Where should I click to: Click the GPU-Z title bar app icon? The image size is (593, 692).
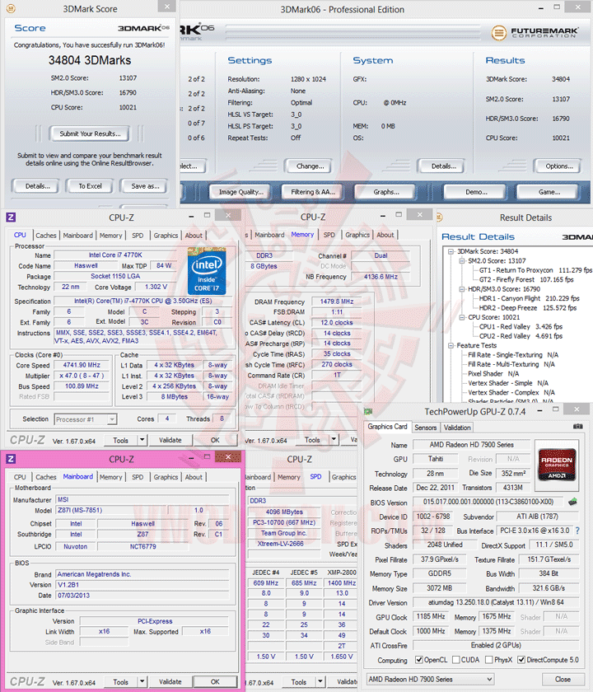368,411
